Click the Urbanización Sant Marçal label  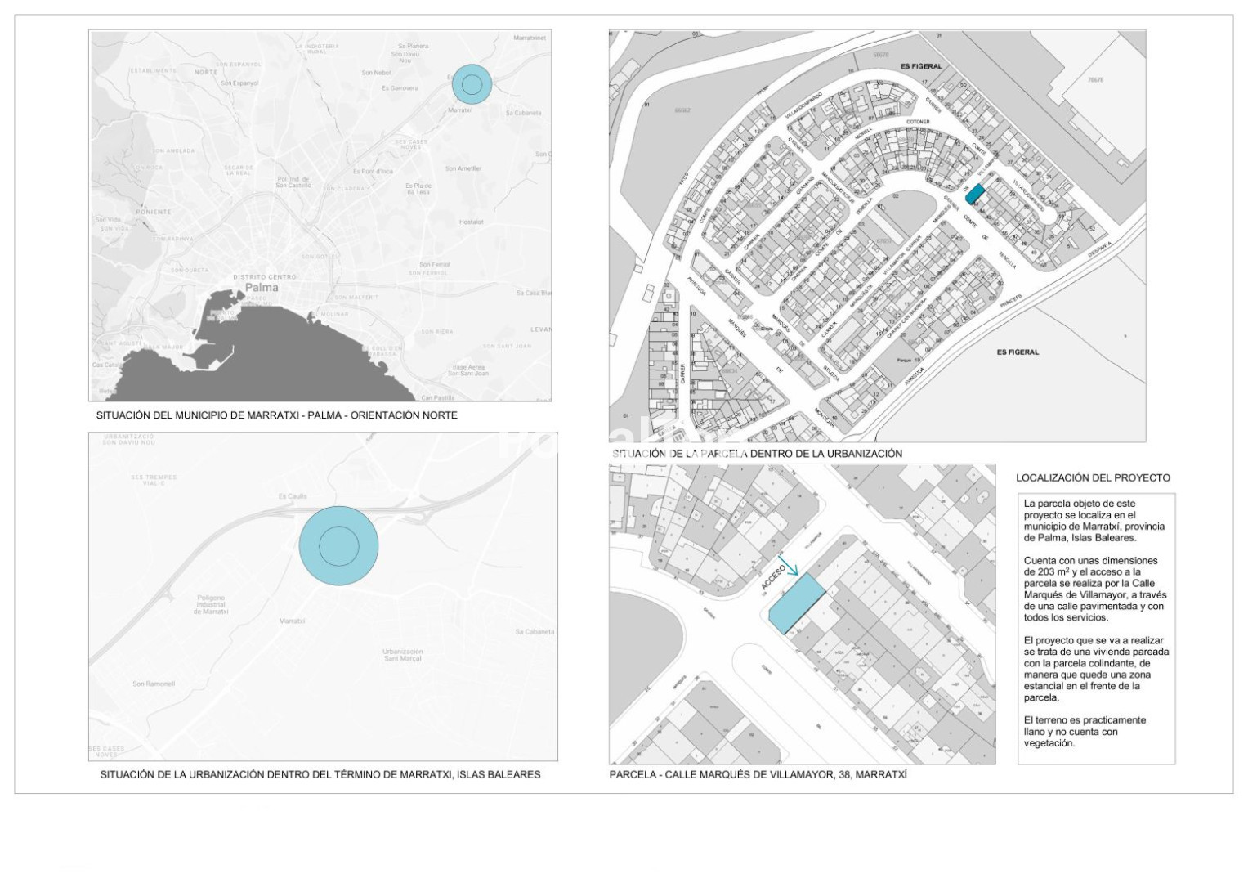tap(403, 655)
